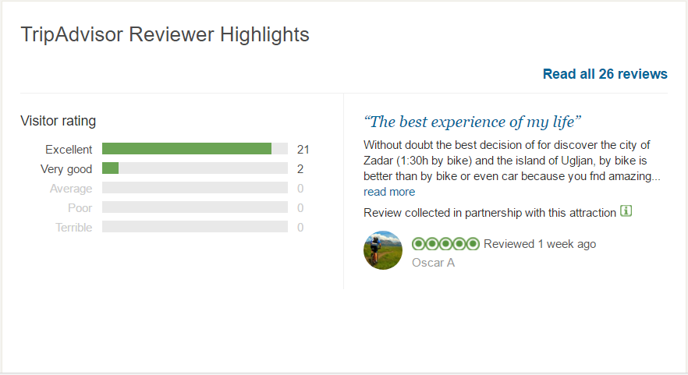The image size is (688, 375).
Task: Expand the review with read more
Action: [x=389, y=192]
